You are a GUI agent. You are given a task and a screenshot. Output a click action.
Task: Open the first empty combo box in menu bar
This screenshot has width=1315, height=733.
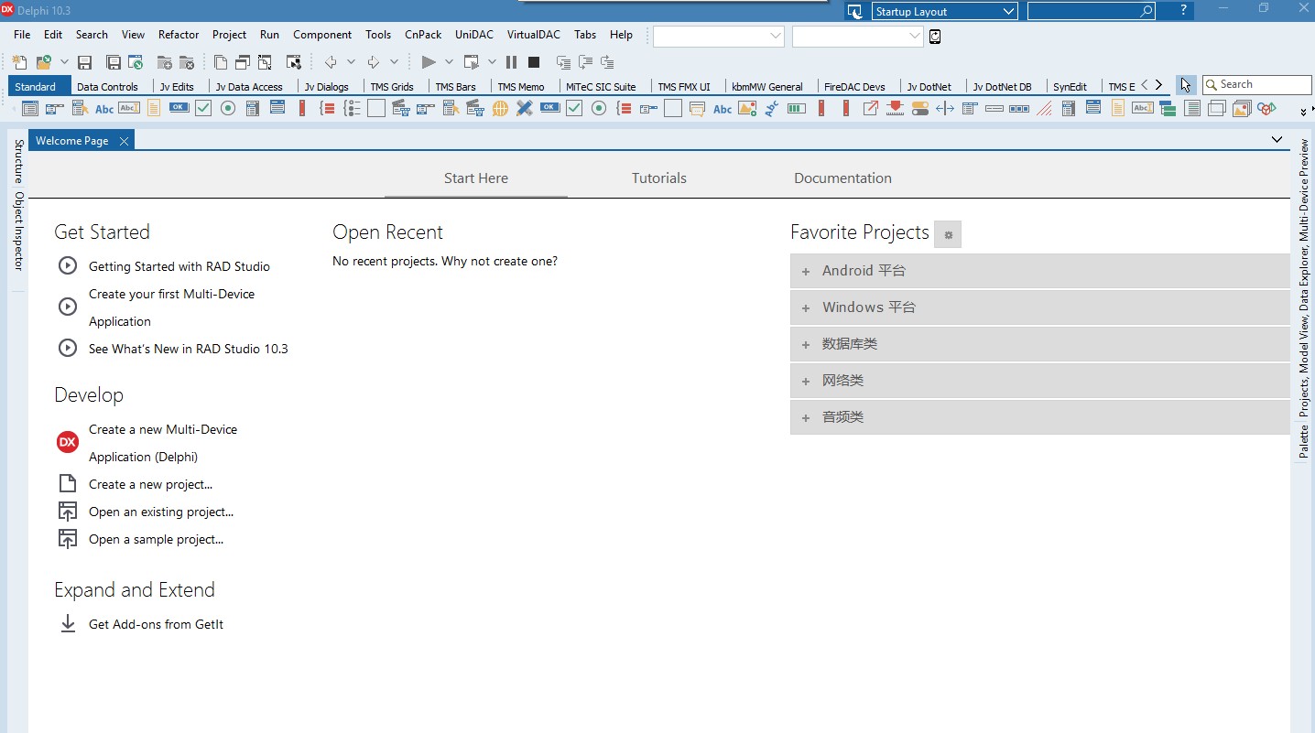719,36
